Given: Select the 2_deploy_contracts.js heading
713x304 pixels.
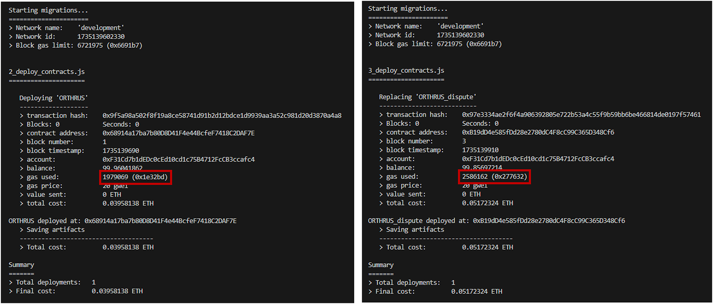Looking at the screenshot, I should click(47, 72).
